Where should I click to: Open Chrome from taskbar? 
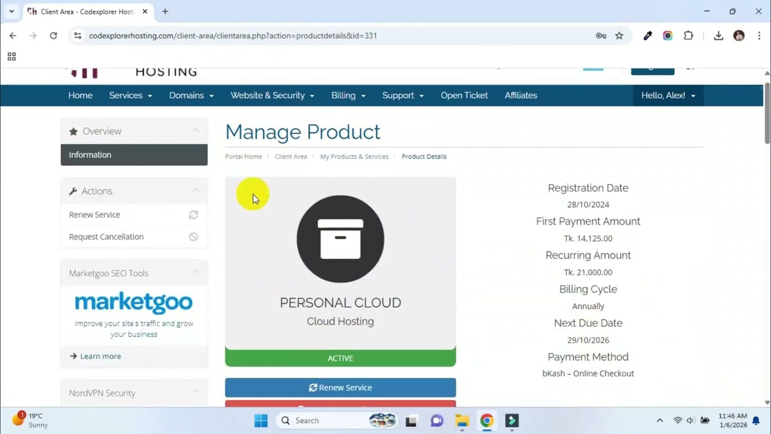point(487,421)
